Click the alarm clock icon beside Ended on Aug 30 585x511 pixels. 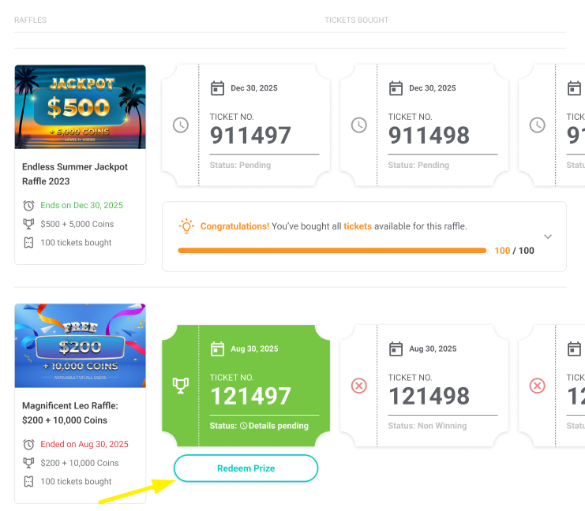click(28, 444)
